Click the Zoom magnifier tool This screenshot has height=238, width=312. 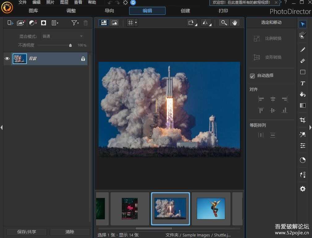tap(224, 23)
